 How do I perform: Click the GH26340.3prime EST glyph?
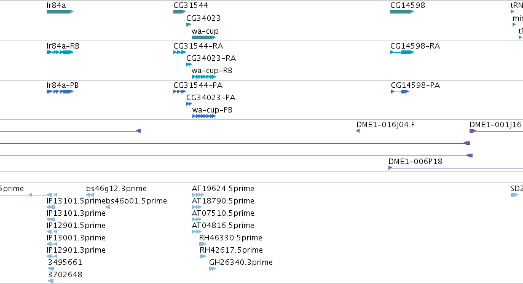click(x=213, y=269)
